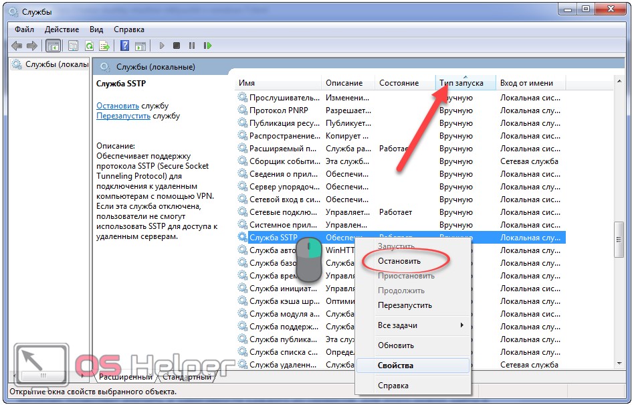634x405 pixels.
Task: Click the Start service play icon
Action: click(x=162, y=46)
